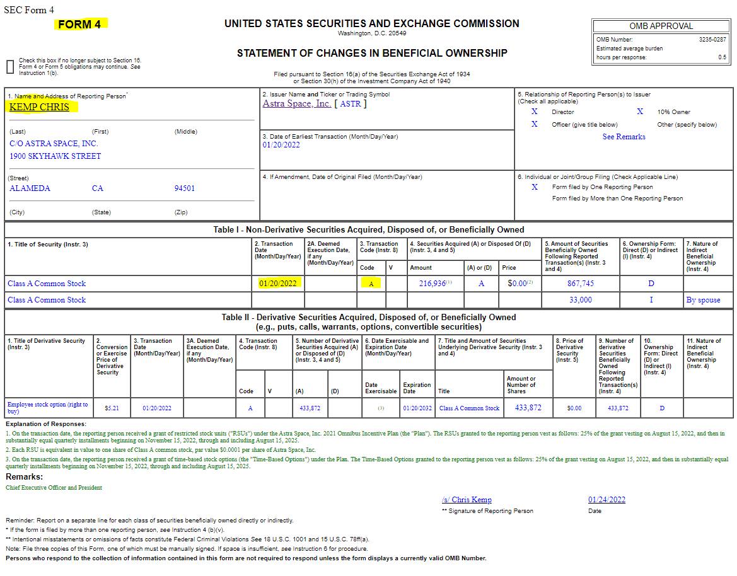Click the highlighted FORM 4 heading
737x576 pixels.
coord(80,25)
